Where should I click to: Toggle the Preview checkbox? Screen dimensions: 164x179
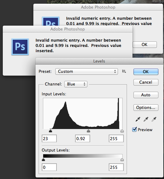click(x=135, y=129)
